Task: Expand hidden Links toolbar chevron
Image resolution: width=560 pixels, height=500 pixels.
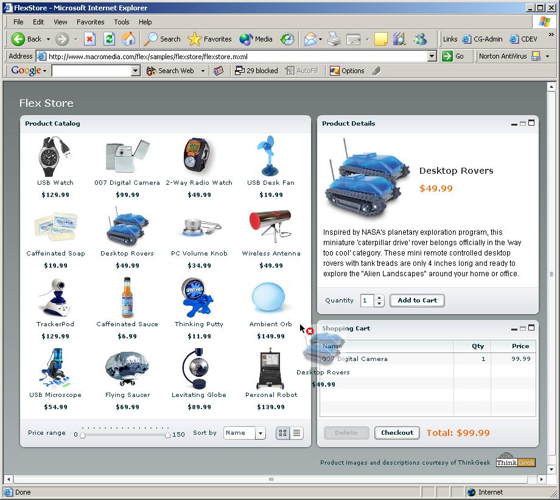Action: point(551,35)
